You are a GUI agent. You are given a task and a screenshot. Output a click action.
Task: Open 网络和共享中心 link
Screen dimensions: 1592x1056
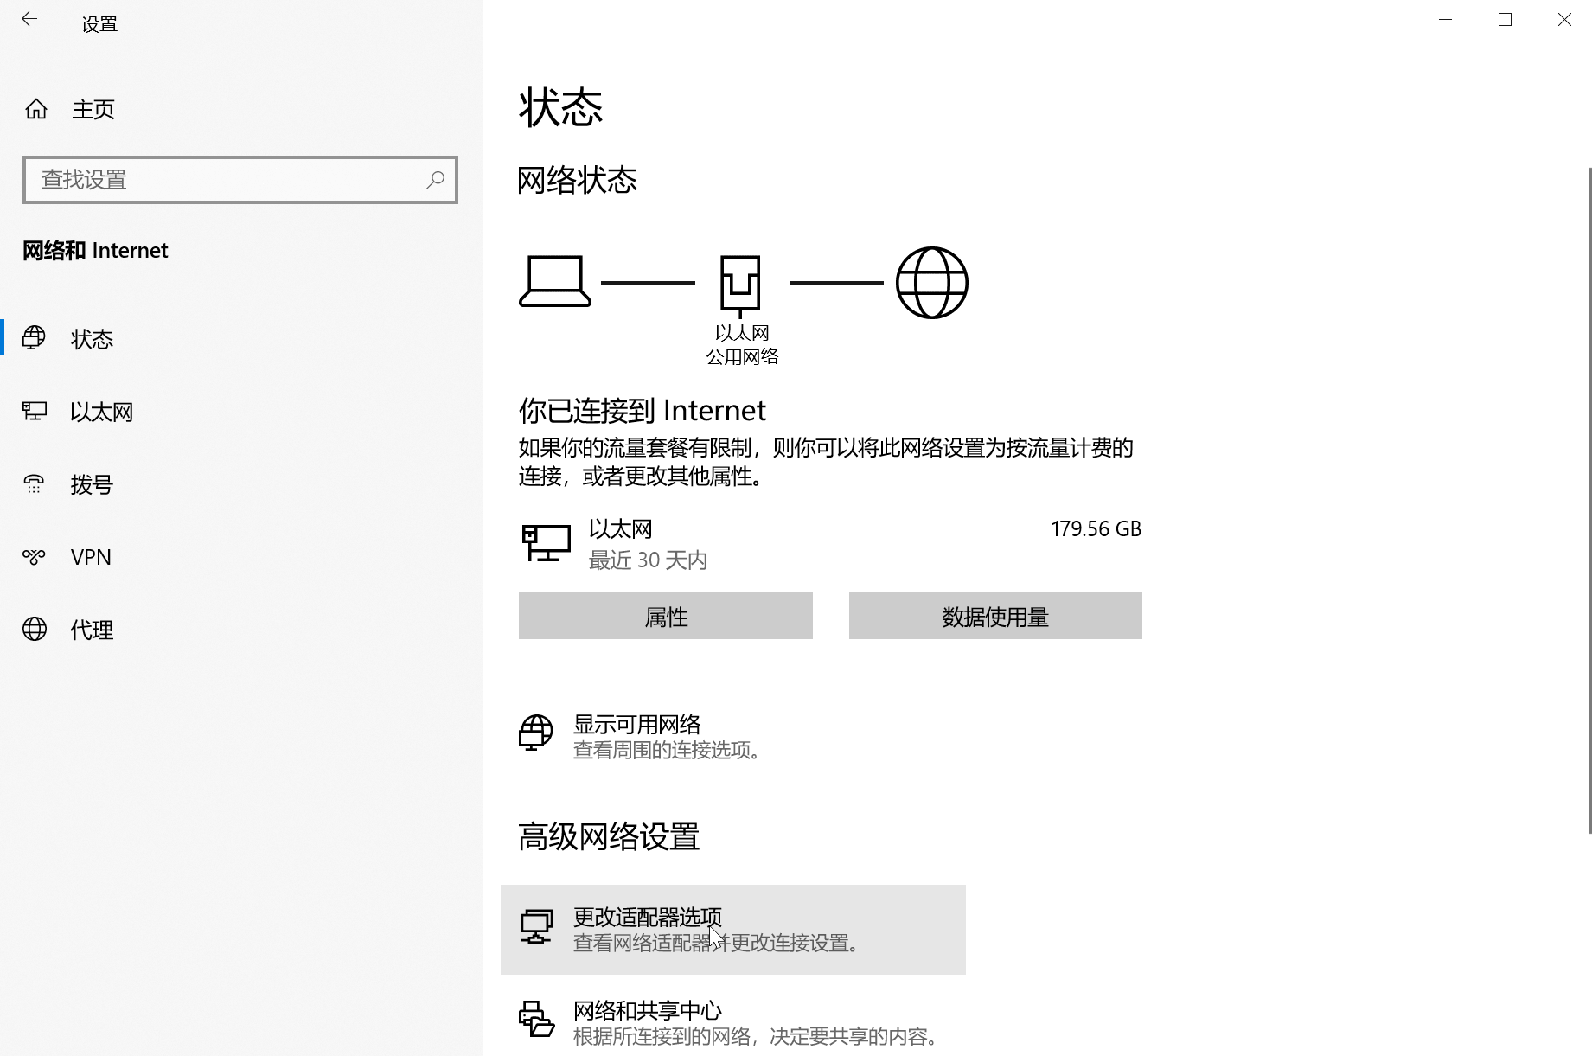click(x=647, y=1010)
